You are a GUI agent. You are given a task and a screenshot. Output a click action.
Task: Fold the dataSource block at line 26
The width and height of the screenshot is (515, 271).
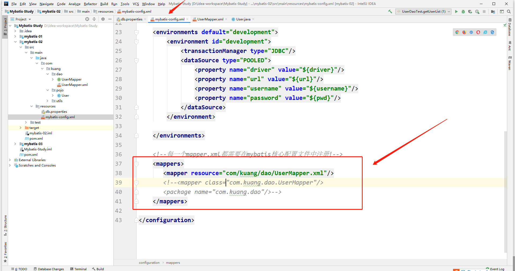(x=136, y=60)
